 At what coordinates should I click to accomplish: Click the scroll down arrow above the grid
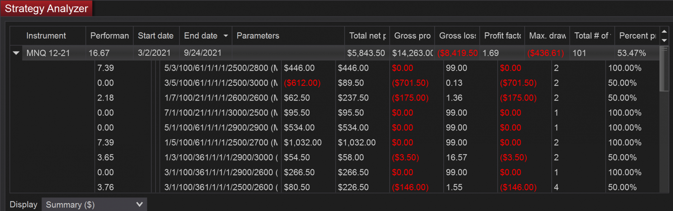tap(664, 40)
